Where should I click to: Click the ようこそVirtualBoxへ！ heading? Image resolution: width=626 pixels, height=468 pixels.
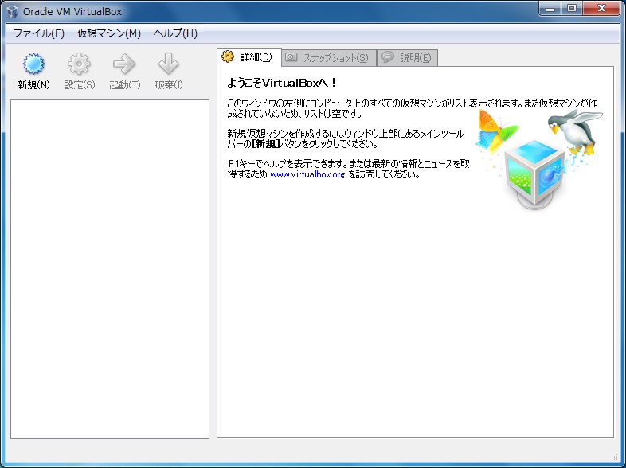283,83
